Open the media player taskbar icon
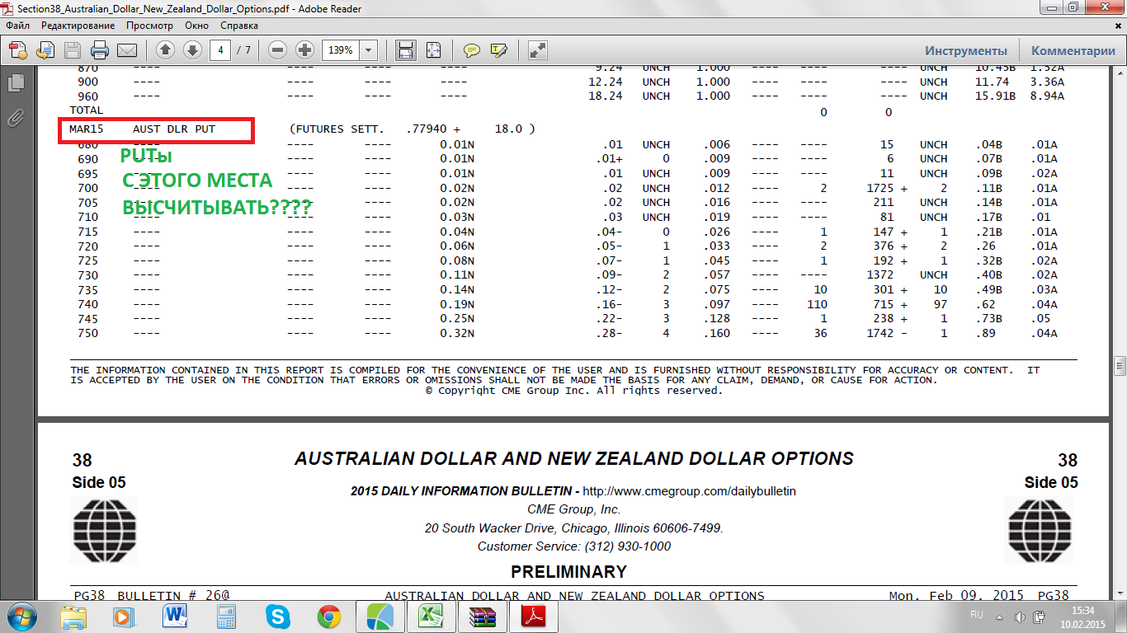Viewport: 1127px width, 633px height. tap(124, 617)
